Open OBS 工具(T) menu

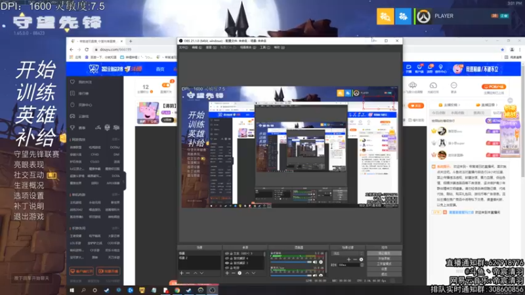pos(265,47)
